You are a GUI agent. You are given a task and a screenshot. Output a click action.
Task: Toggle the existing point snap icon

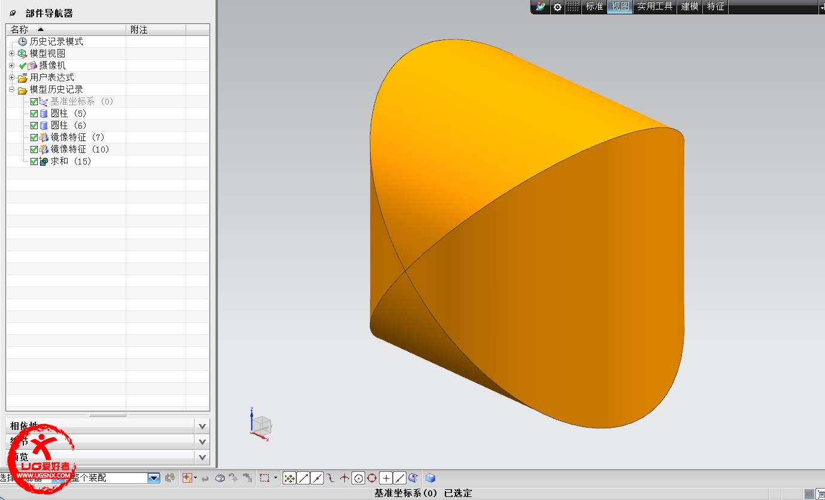386,478
